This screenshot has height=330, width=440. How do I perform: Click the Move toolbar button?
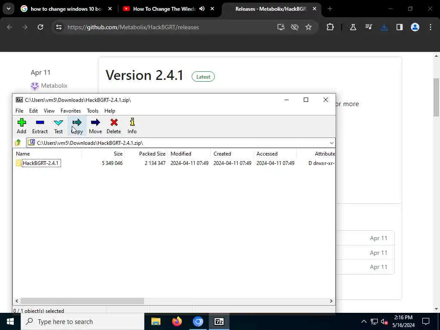(95, 126)
